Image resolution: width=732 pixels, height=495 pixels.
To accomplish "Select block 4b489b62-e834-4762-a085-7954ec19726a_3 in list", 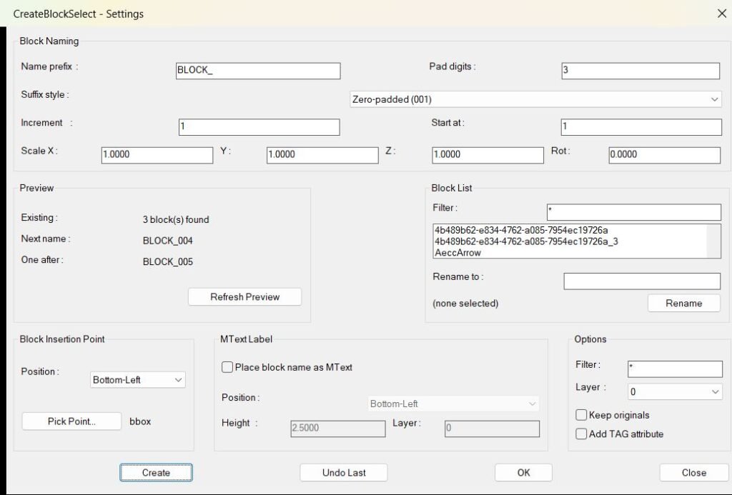I will pos(526,241).
